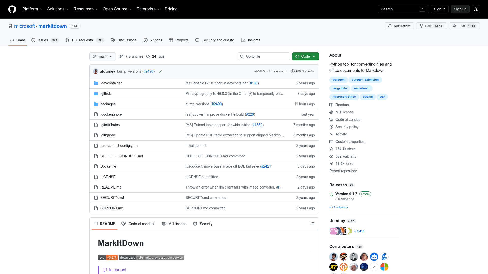
Task: Open the Projects tab
Action: [178, 40]
